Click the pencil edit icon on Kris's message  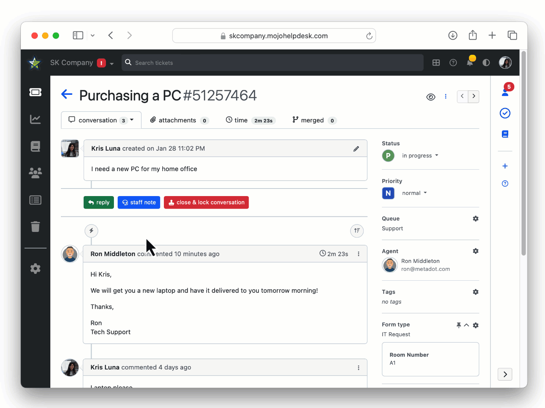click(356, 149)
